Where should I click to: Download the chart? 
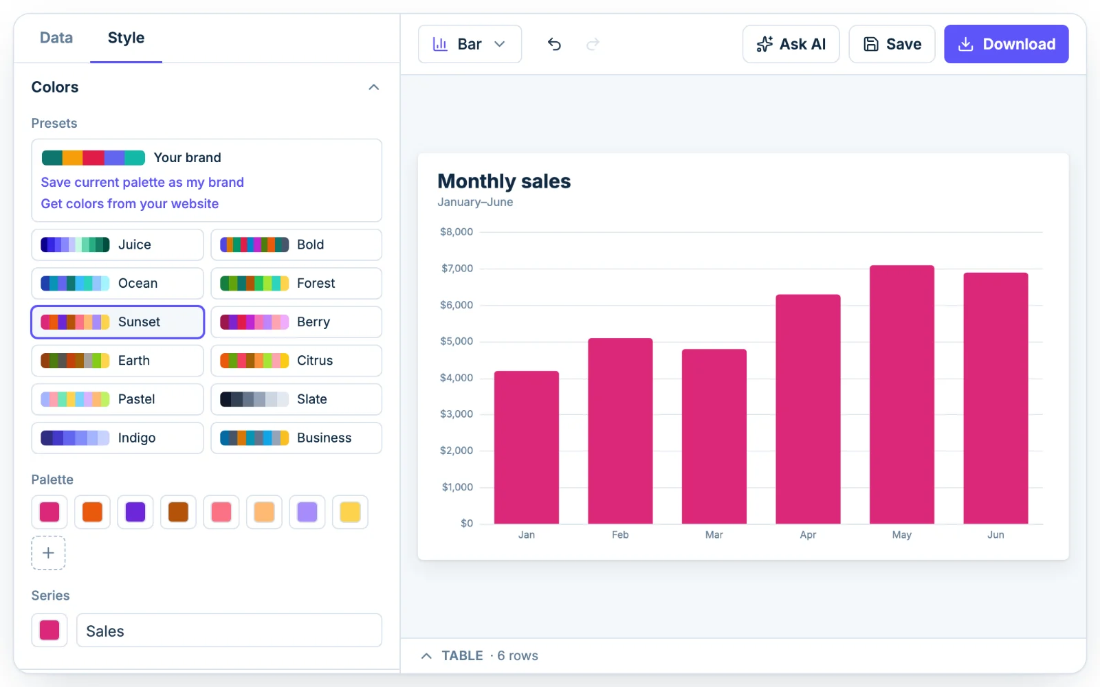[x=1006, y=44]
